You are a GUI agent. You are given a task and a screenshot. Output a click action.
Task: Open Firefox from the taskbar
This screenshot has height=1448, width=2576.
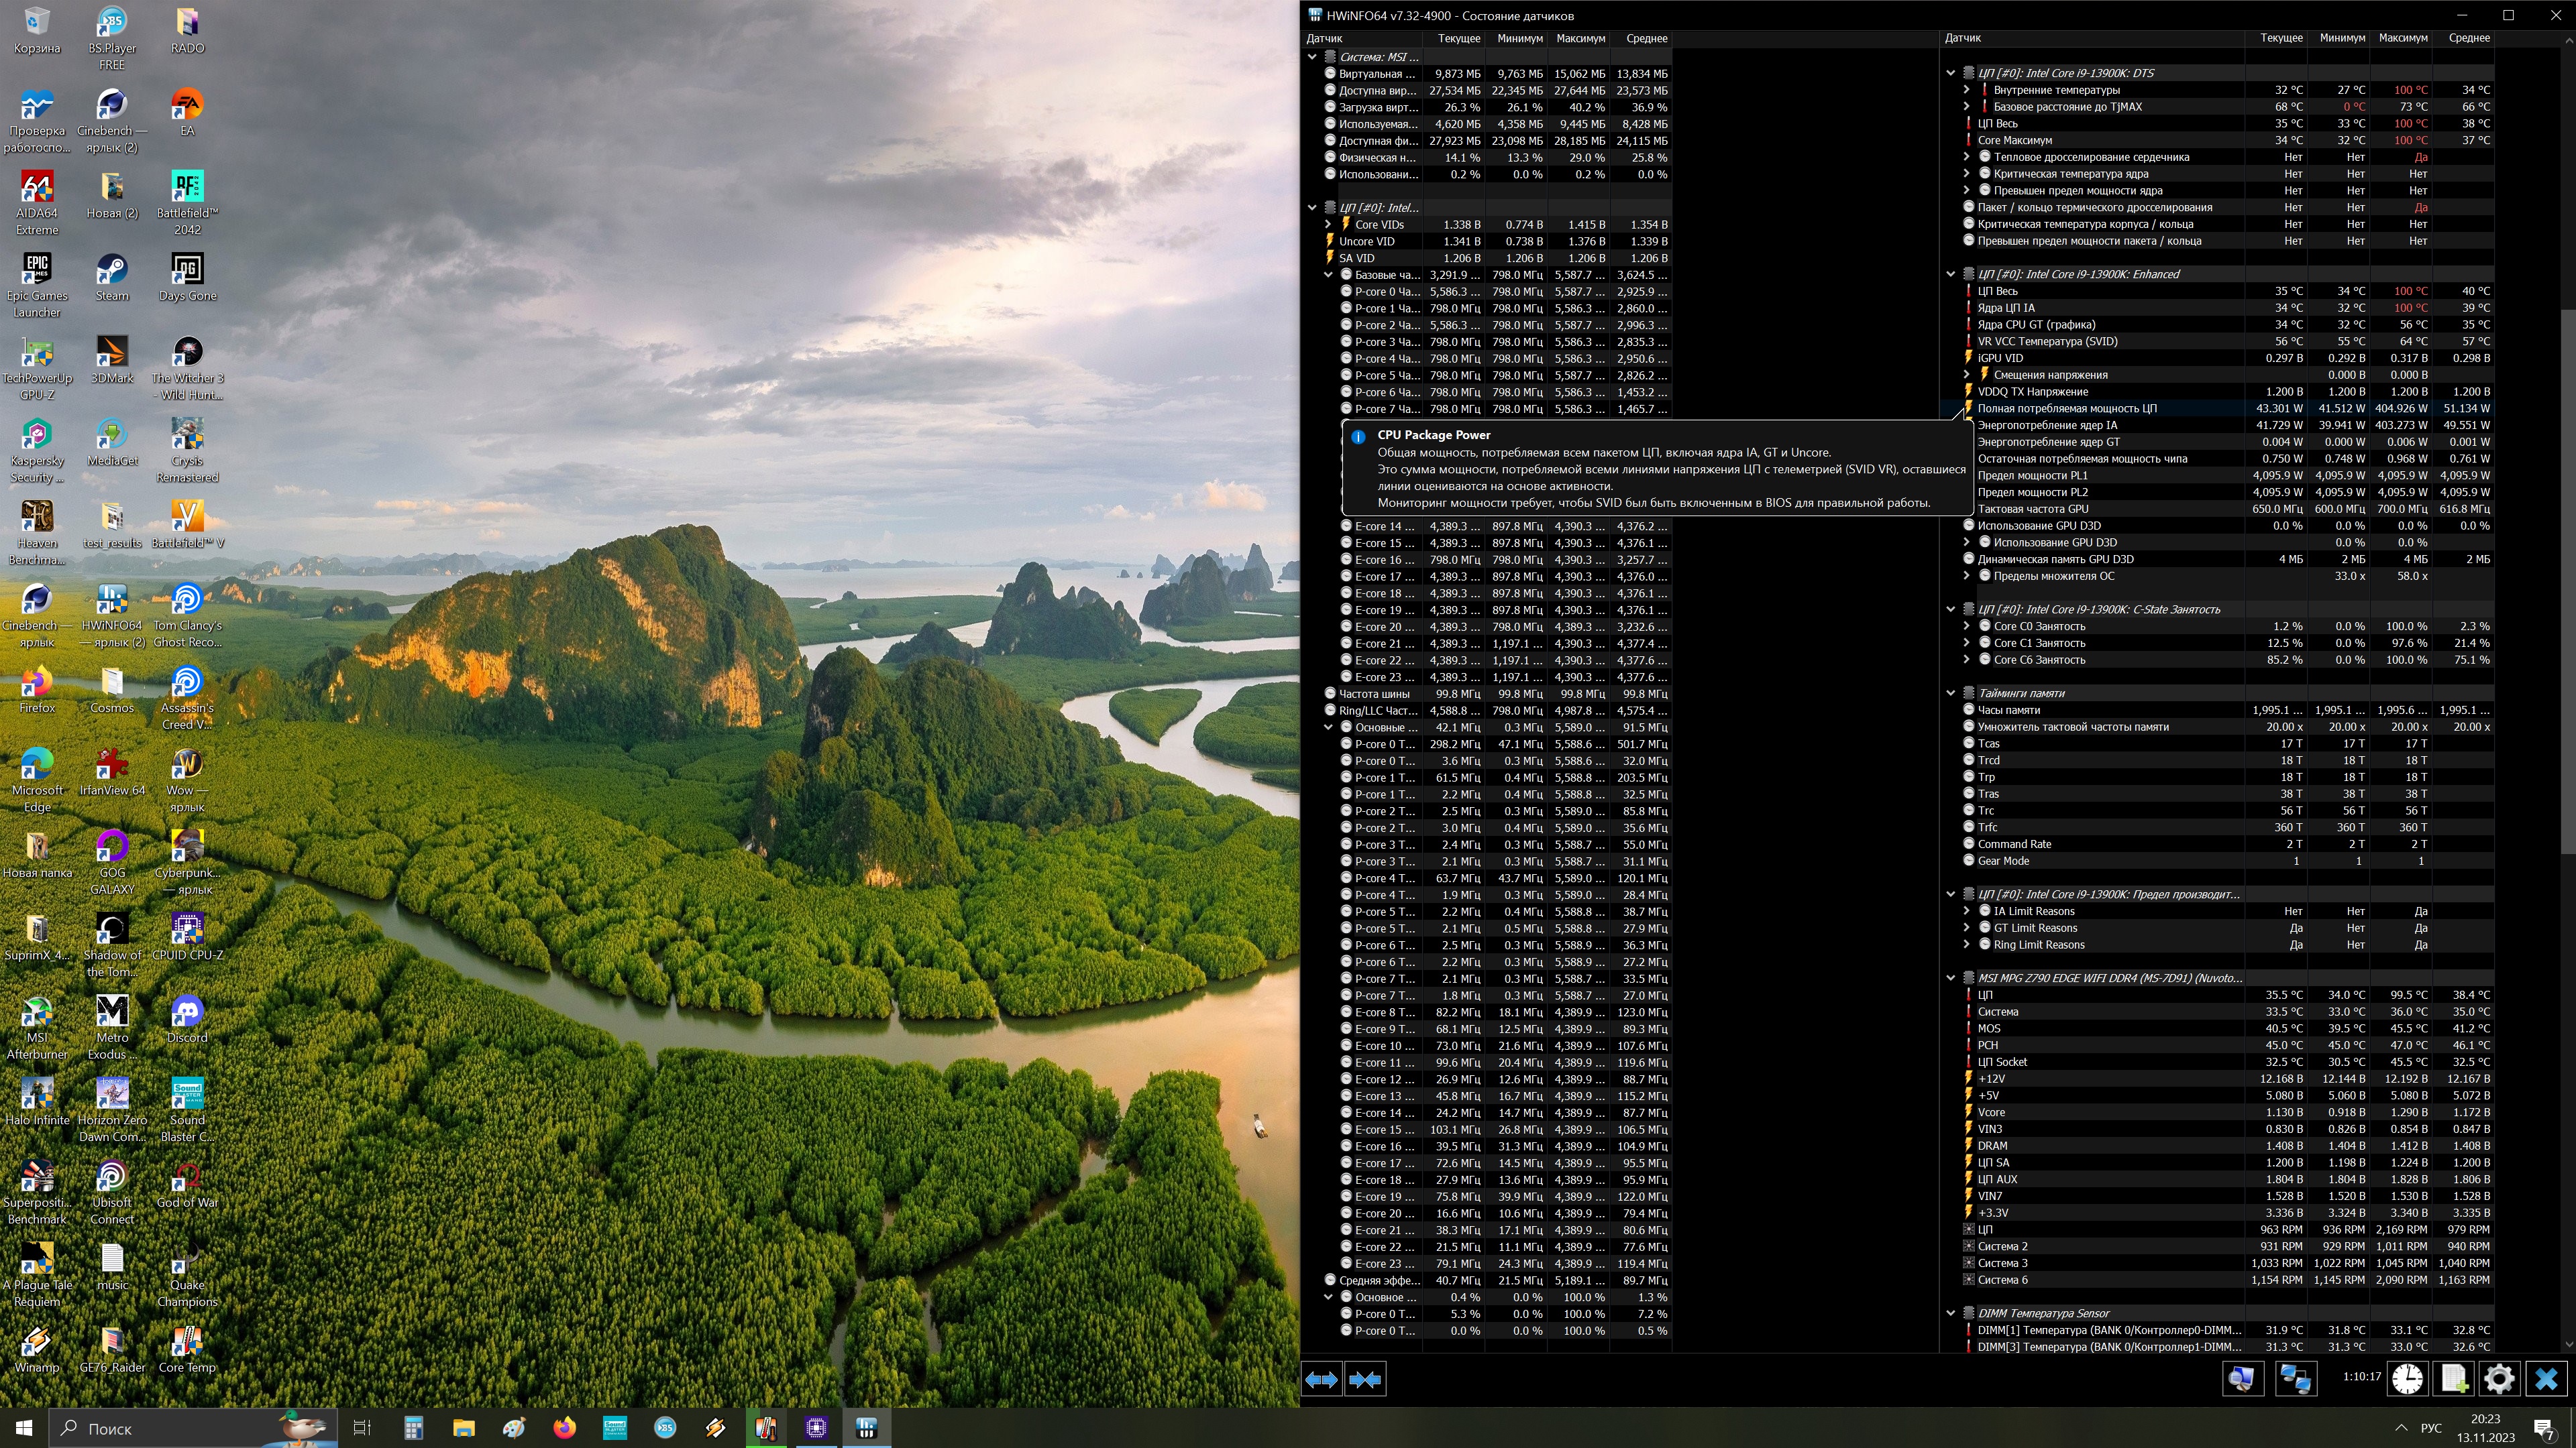pos(564,1428)
